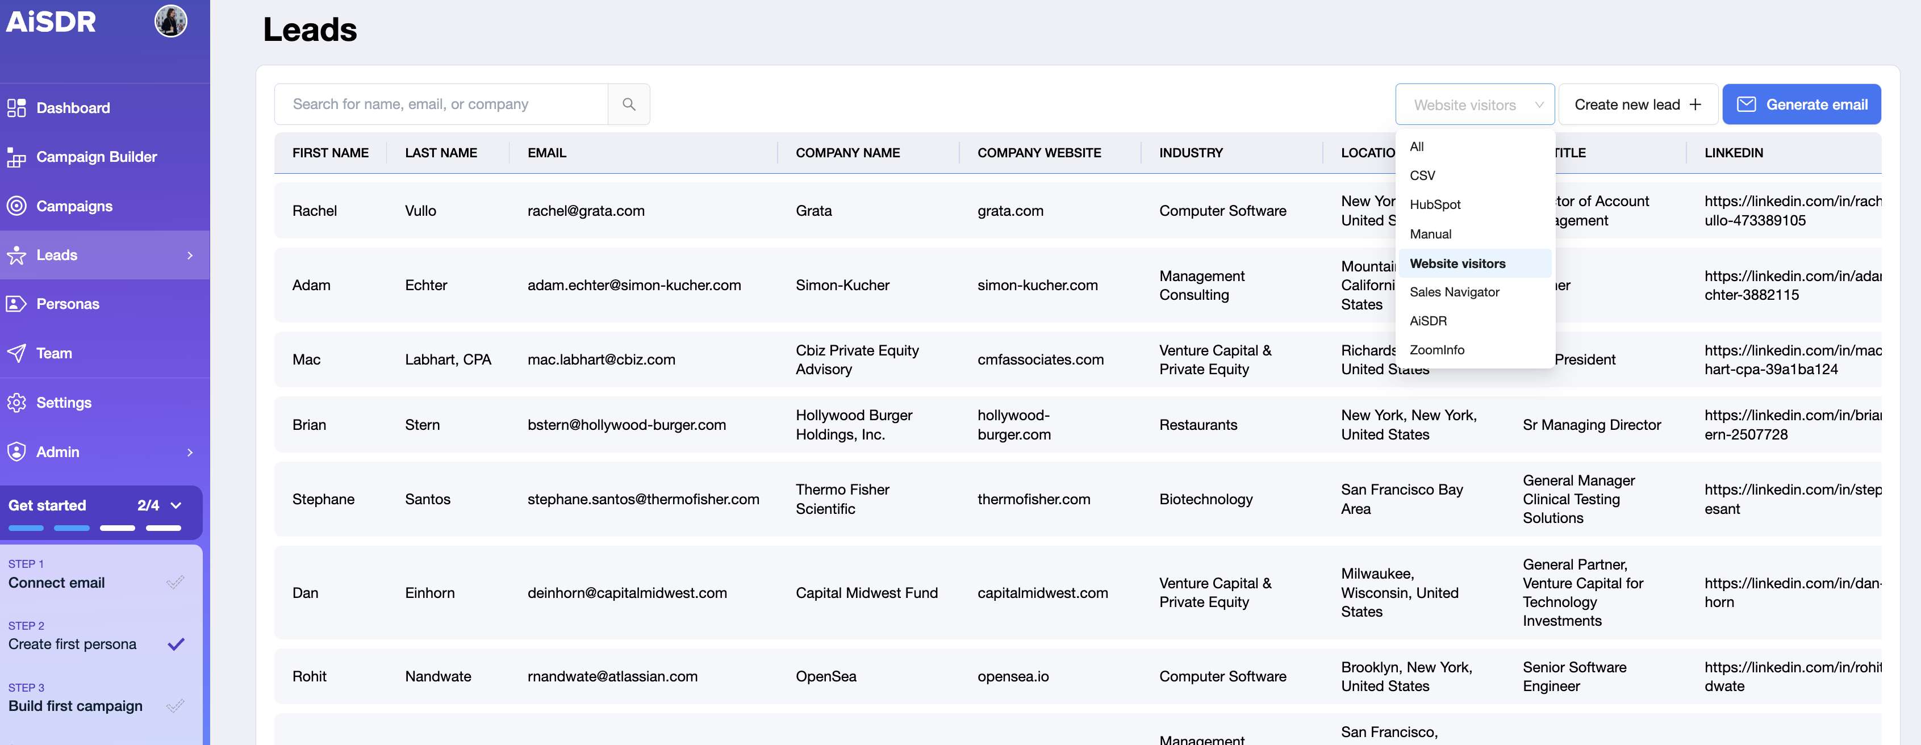Screen dimensions: 1921x745
Task: Open Settings from the sidebar
Action: [x=105, y=403]
